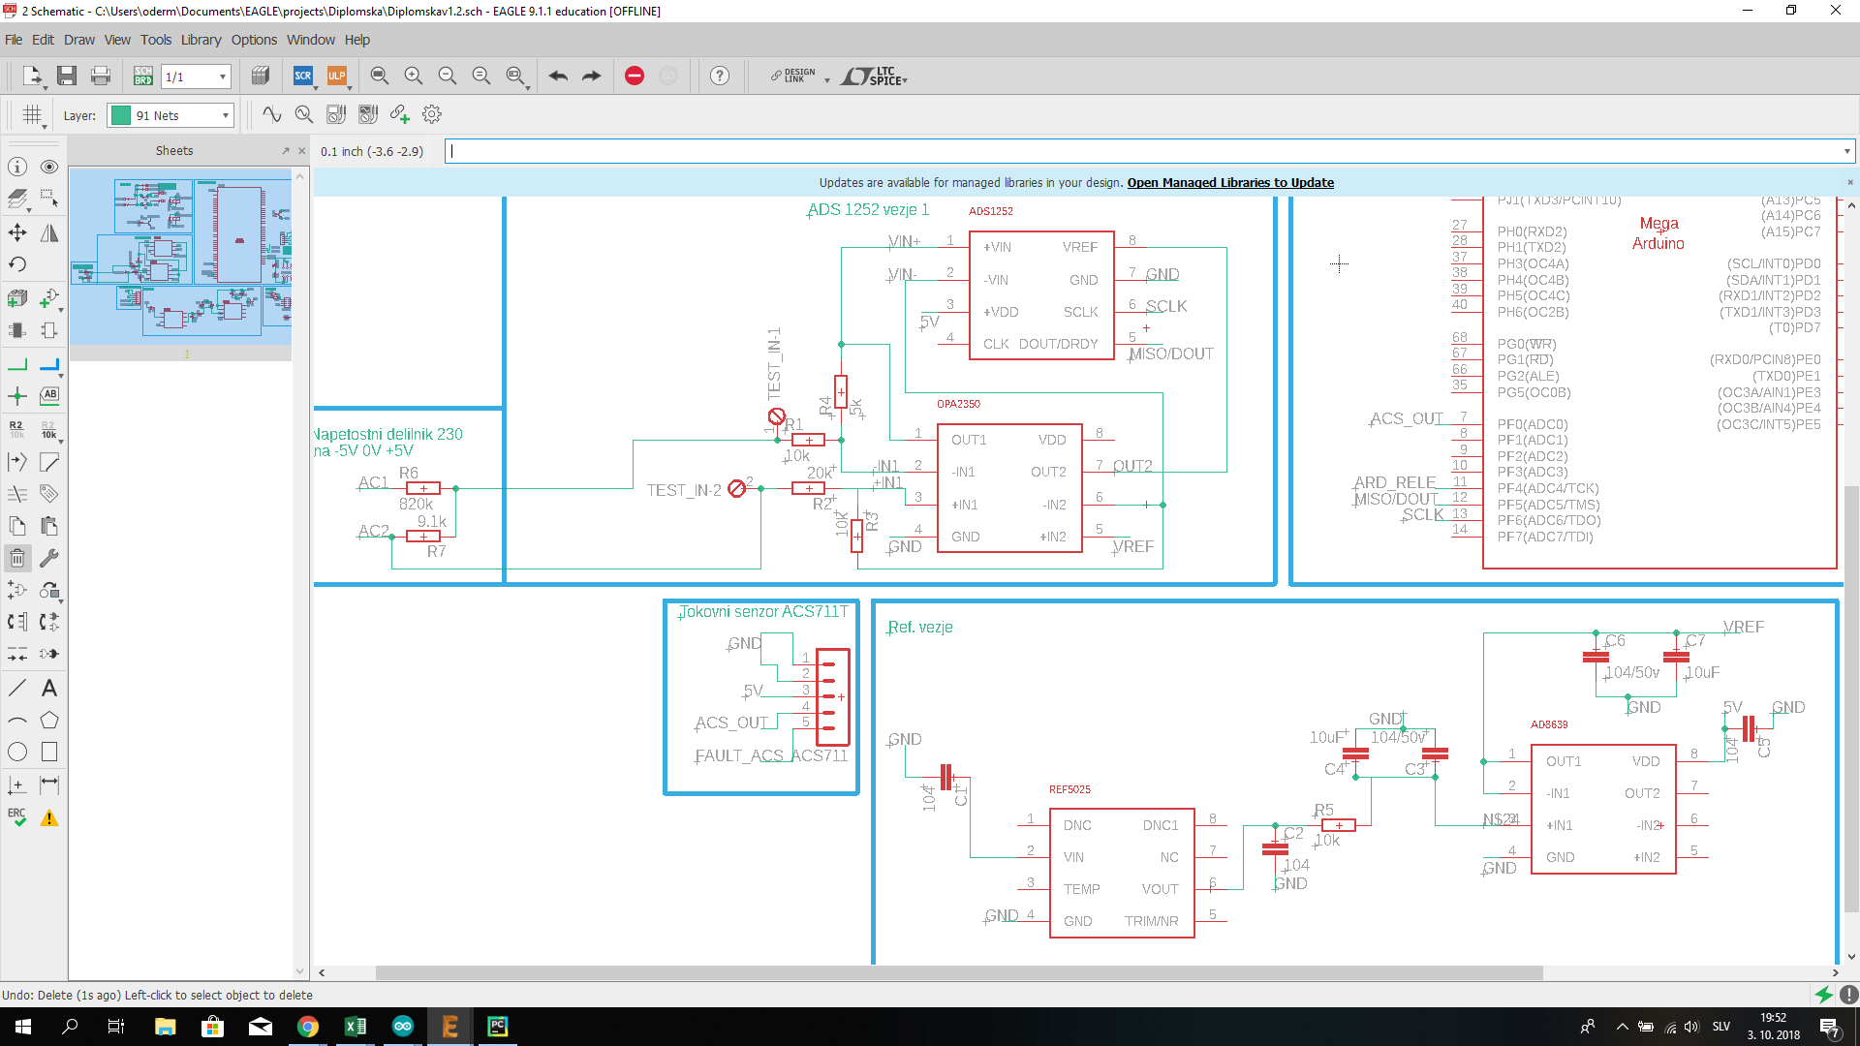Image resolution: width=1860 pixels, height=1046 pixels.
Task: Click the command line input field
Action: coord(1143,151)
